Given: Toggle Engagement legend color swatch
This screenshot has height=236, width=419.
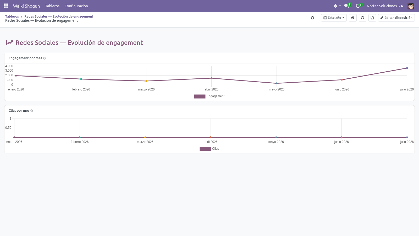Looking at the screenshot, I should (200, 96).
